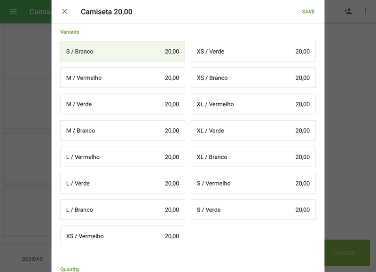Screen dimensions: 376x272
Task: Close the Camiseta variant dialog
Action: tap(65, 11)
